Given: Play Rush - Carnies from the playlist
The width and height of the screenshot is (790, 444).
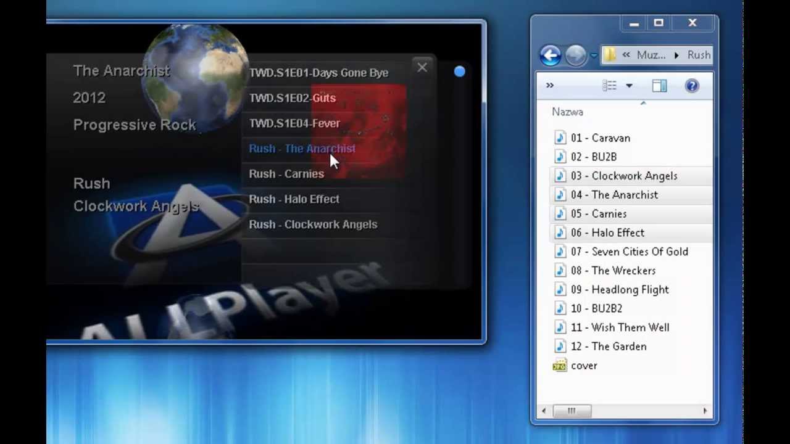Looking at the screenshot, I should (x=286, y=174).
